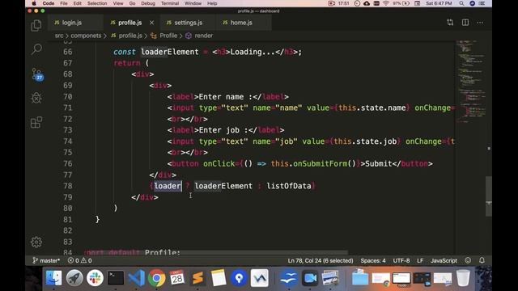Click onSubmitForm on line 76

pos(321,163)
